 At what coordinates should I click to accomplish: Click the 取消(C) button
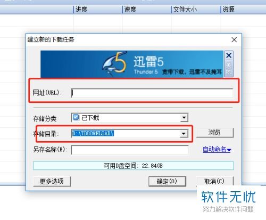214,181
